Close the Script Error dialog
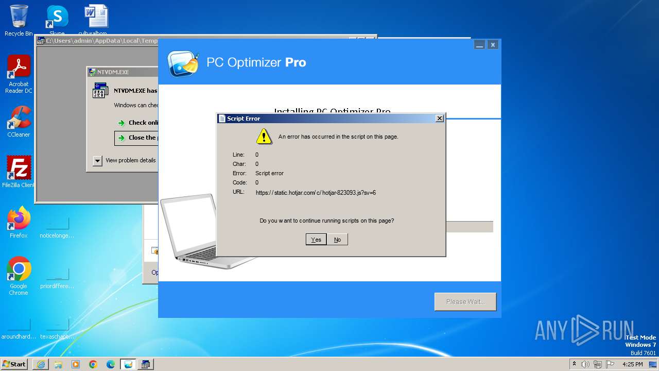 pyautogui.click(x=439, y=119)
